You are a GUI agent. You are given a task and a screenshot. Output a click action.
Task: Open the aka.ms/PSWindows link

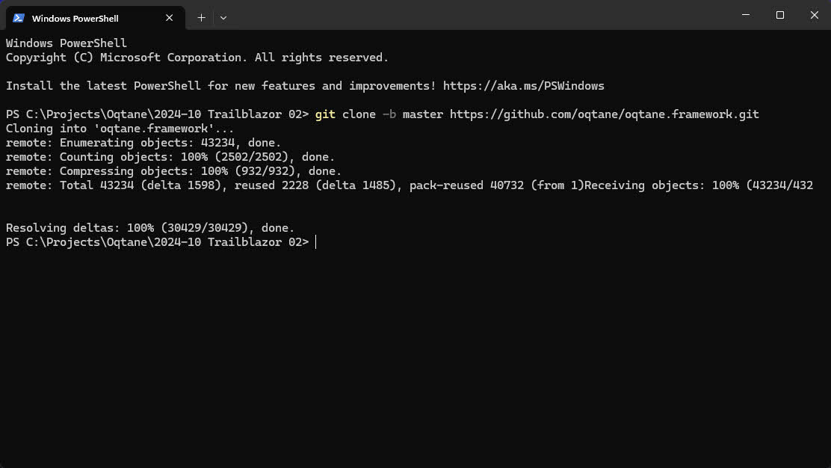tap(523, 86)
